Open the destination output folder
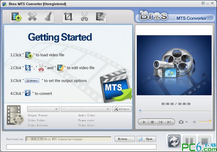Image resolution: width=217 pixels, height=152 pixels. tap(146, 139)
